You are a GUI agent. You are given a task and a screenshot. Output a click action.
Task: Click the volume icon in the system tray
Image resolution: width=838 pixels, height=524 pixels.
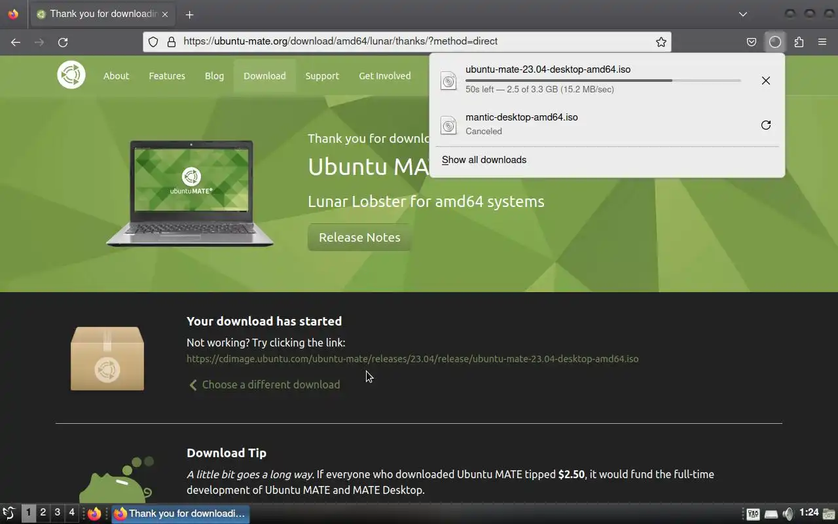tap(788, 514)
